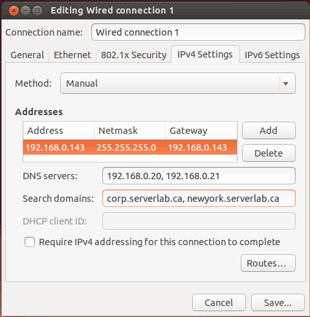The width and height of the screenshot is (310, 317).
Task: Delete the selected address row
Action: click(269, 153)
